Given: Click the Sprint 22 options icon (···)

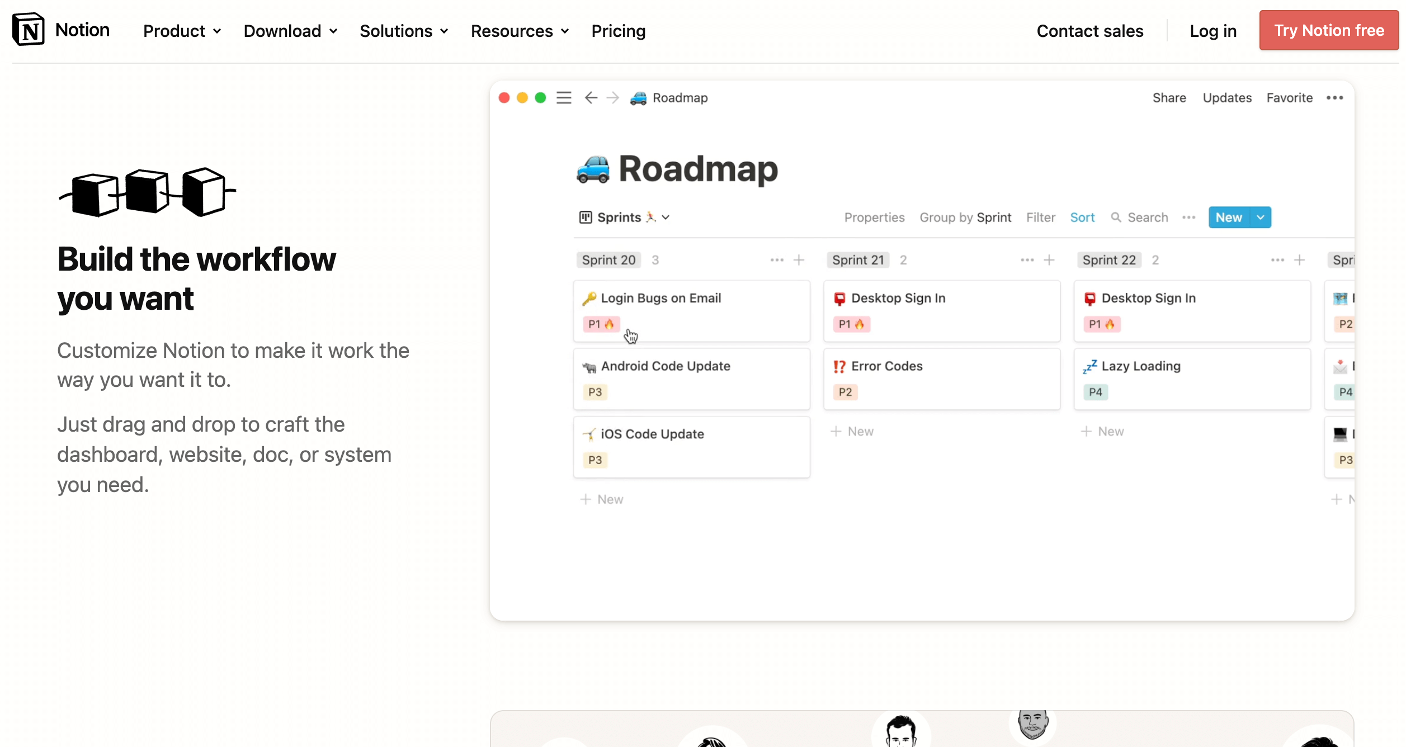Looking at the screenshot, I should pos(1277,260).
